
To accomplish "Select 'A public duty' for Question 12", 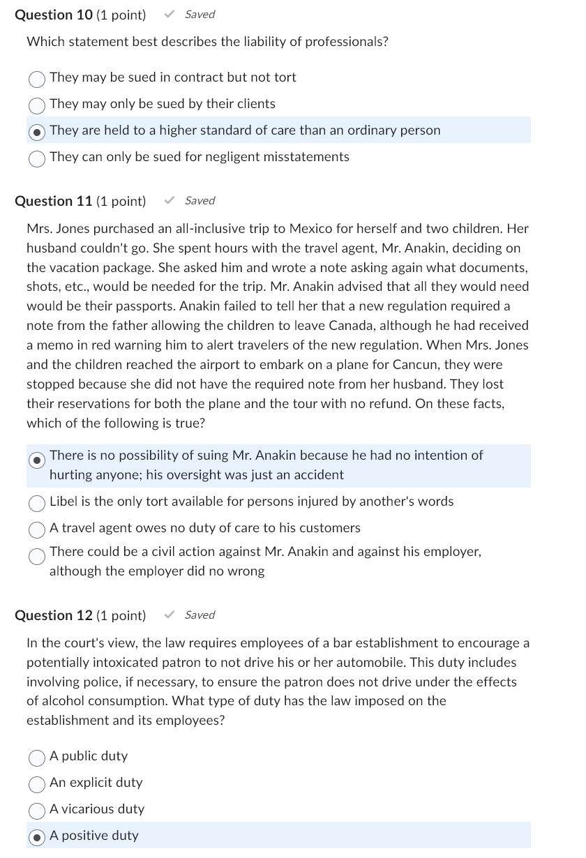I will point(37,757).
